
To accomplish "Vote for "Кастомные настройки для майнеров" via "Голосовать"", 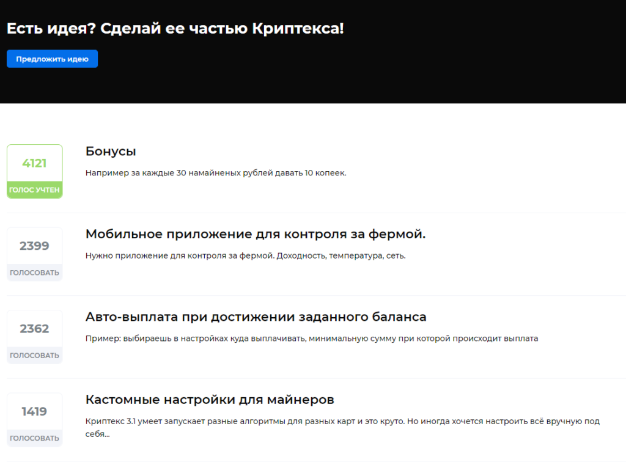I will (34, 438).
